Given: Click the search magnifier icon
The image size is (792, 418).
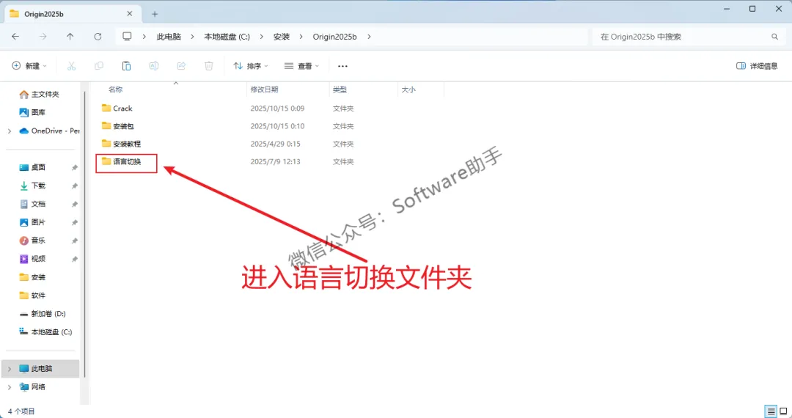Looking at the screenshot, I should 774,37.
